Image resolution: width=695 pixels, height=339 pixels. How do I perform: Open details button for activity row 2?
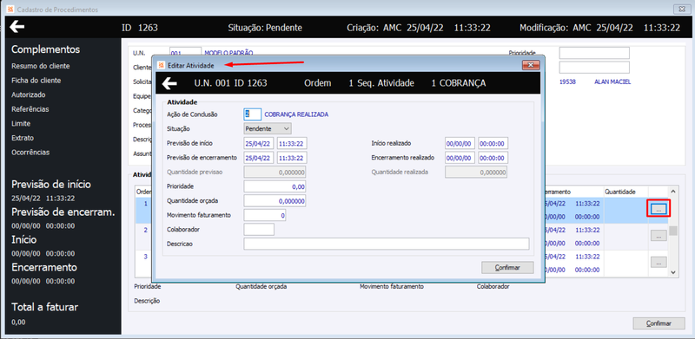pos(659,236)
